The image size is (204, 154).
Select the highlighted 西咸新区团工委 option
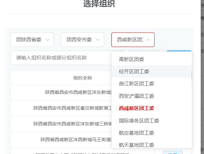coord(152,108)
